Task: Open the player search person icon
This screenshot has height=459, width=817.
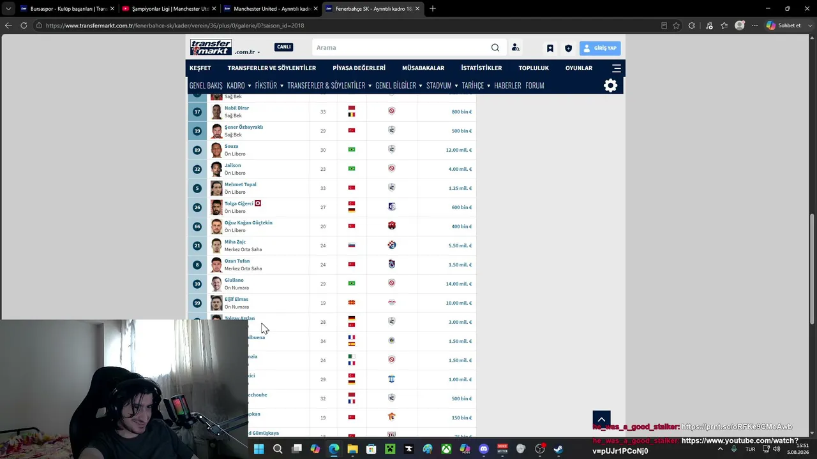Action: (515, 47)
